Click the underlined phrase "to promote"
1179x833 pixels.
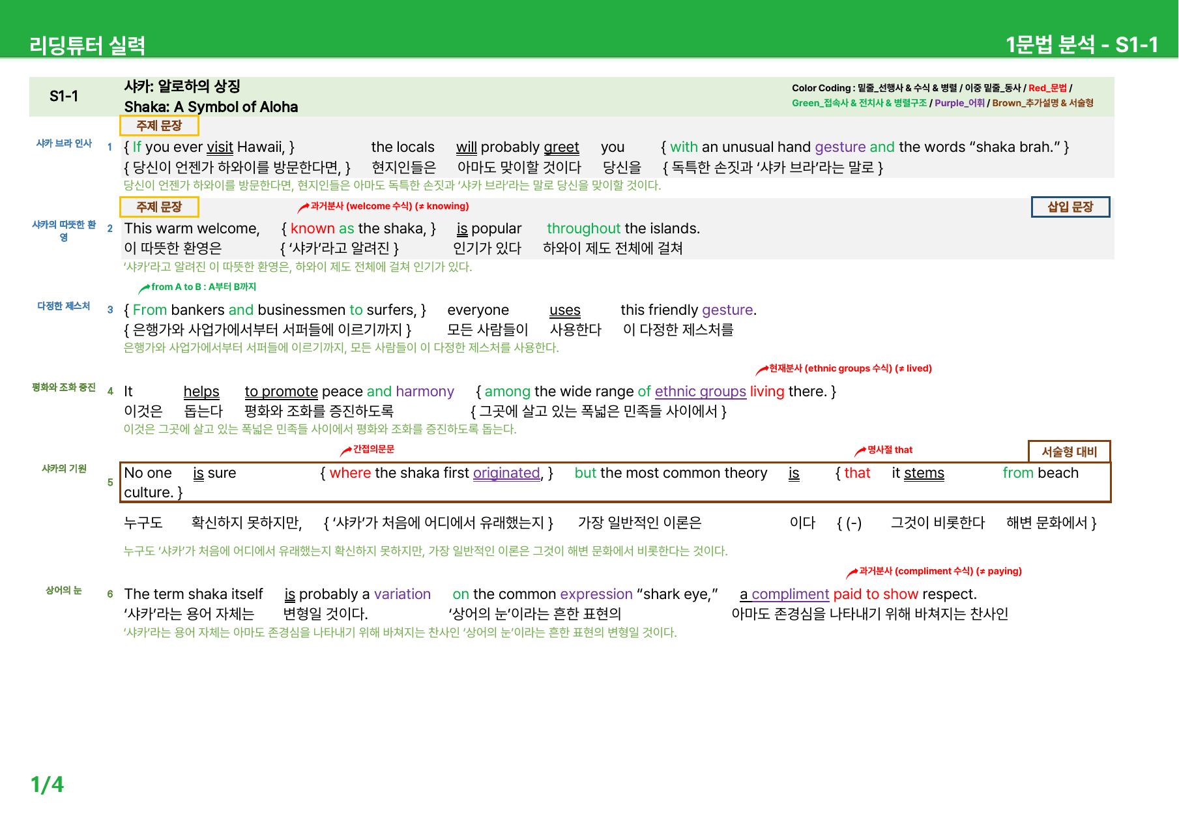[x=281, y=392]
